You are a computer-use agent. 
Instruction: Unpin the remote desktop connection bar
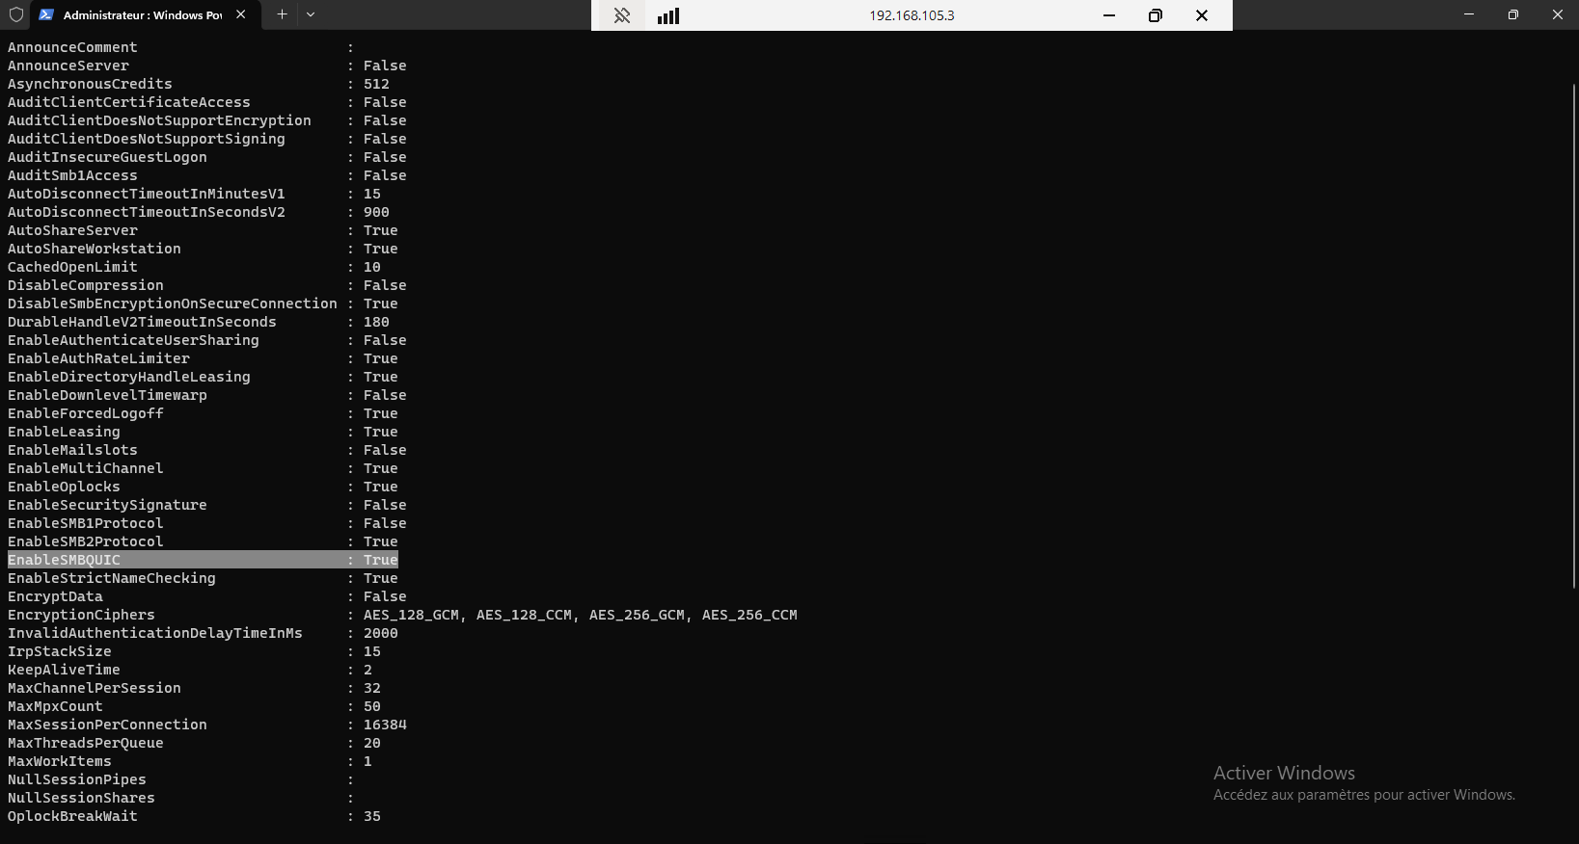tap(622, 15)
